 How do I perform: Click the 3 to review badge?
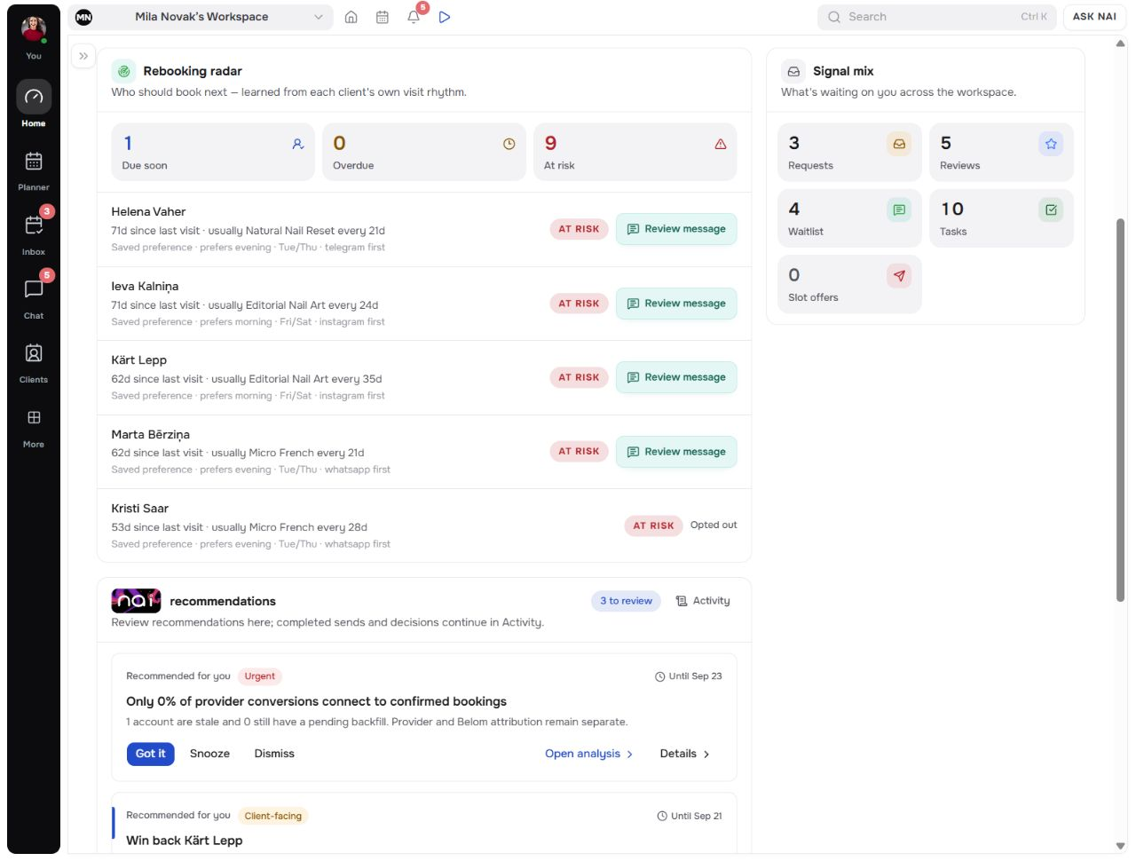626,601
